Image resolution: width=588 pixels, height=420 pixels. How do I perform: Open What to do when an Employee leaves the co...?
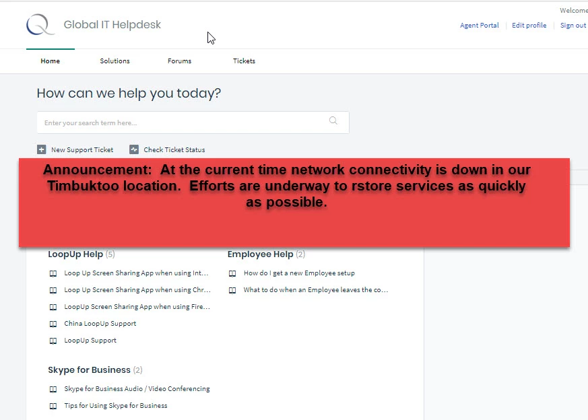tap(316, 290)
